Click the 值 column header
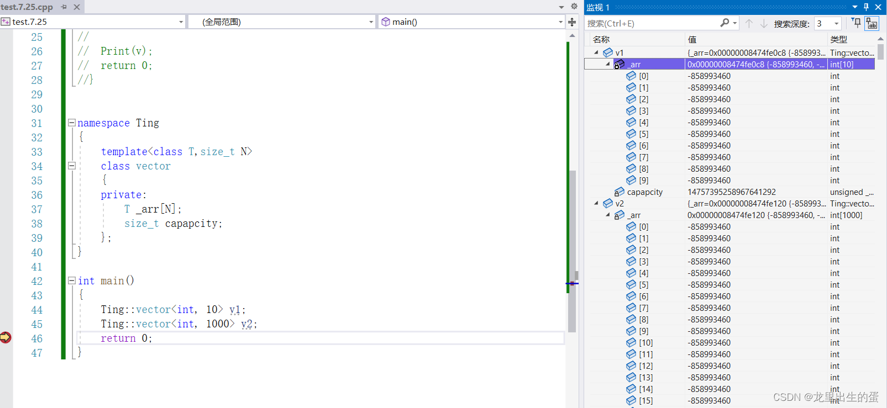This screenshot has height=408, width=887. [x=692, y=39]
